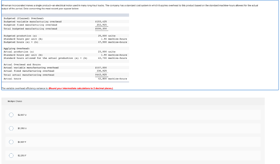Select the $2,250 F radio option

(11, 156)
